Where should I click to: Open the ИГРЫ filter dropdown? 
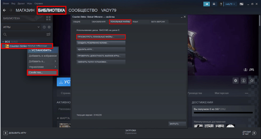[21, 27]
